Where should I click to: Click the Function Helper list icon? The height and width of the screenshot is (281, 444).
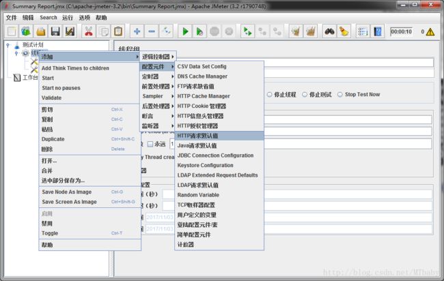tap(363, 31)
